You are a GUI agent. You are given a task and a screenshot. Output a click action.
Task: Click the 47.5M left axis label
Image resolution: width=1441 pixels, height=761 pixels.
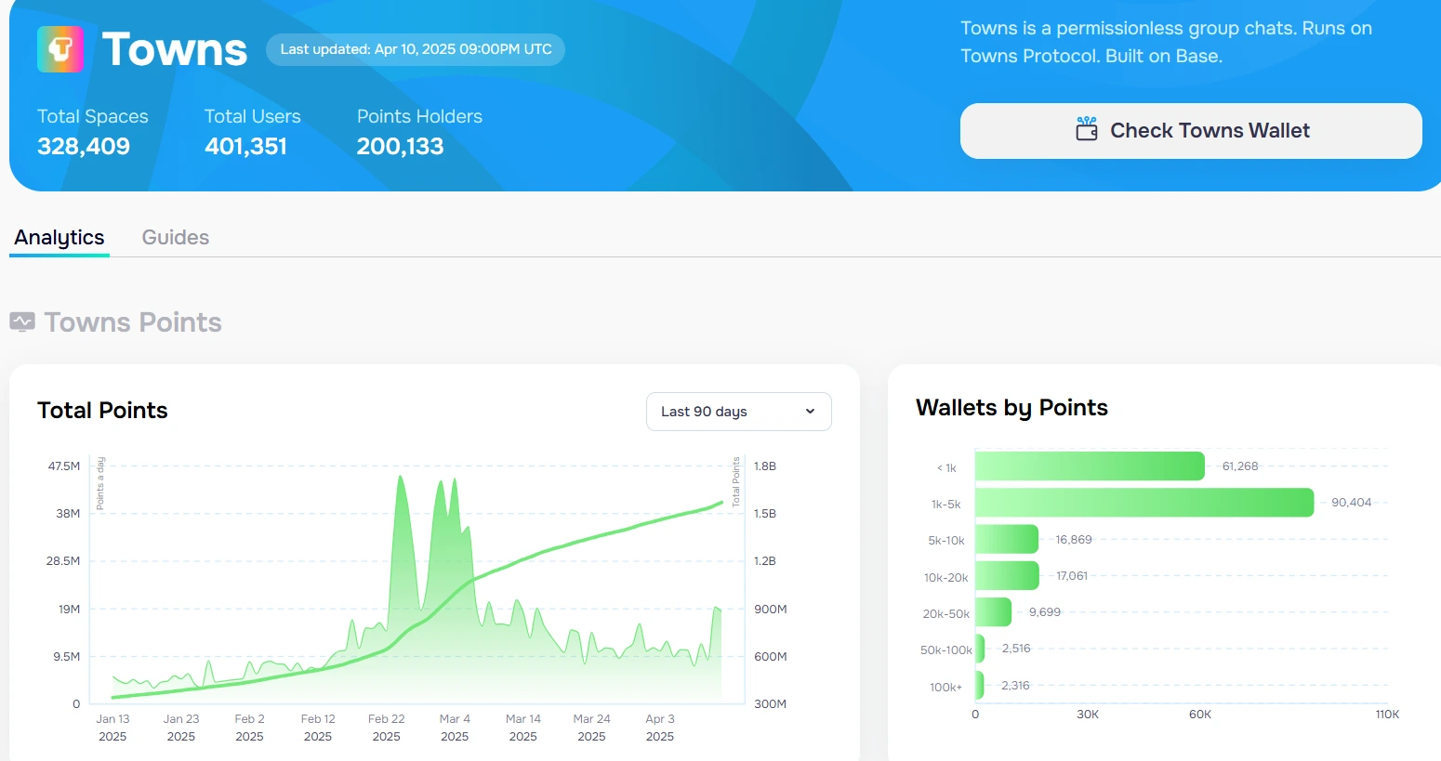tap(64, 466)
